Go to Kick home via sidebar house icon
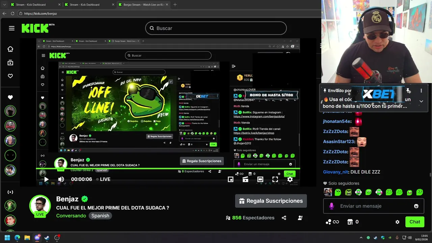432x243 pixels. click(x=10, y=49)
